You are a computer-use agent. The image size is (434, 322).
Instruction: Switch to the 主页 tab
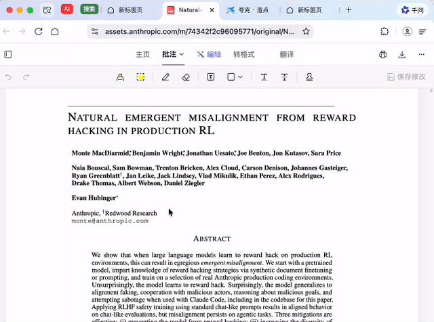[142, 54]
